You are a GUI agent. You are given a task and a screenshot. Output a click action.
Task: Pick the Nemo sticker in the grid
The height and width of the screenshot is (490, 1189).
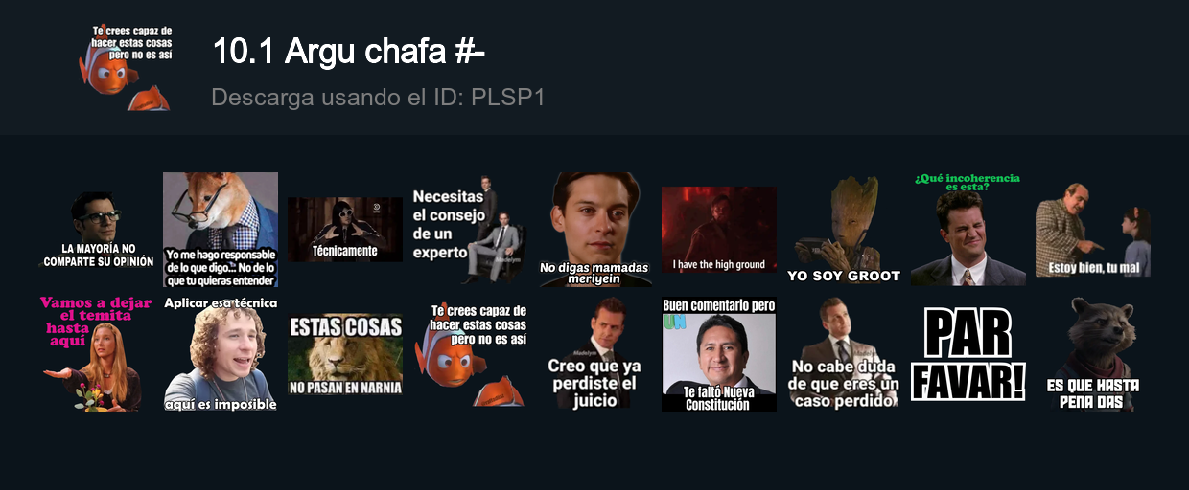[x=470, y=354]
